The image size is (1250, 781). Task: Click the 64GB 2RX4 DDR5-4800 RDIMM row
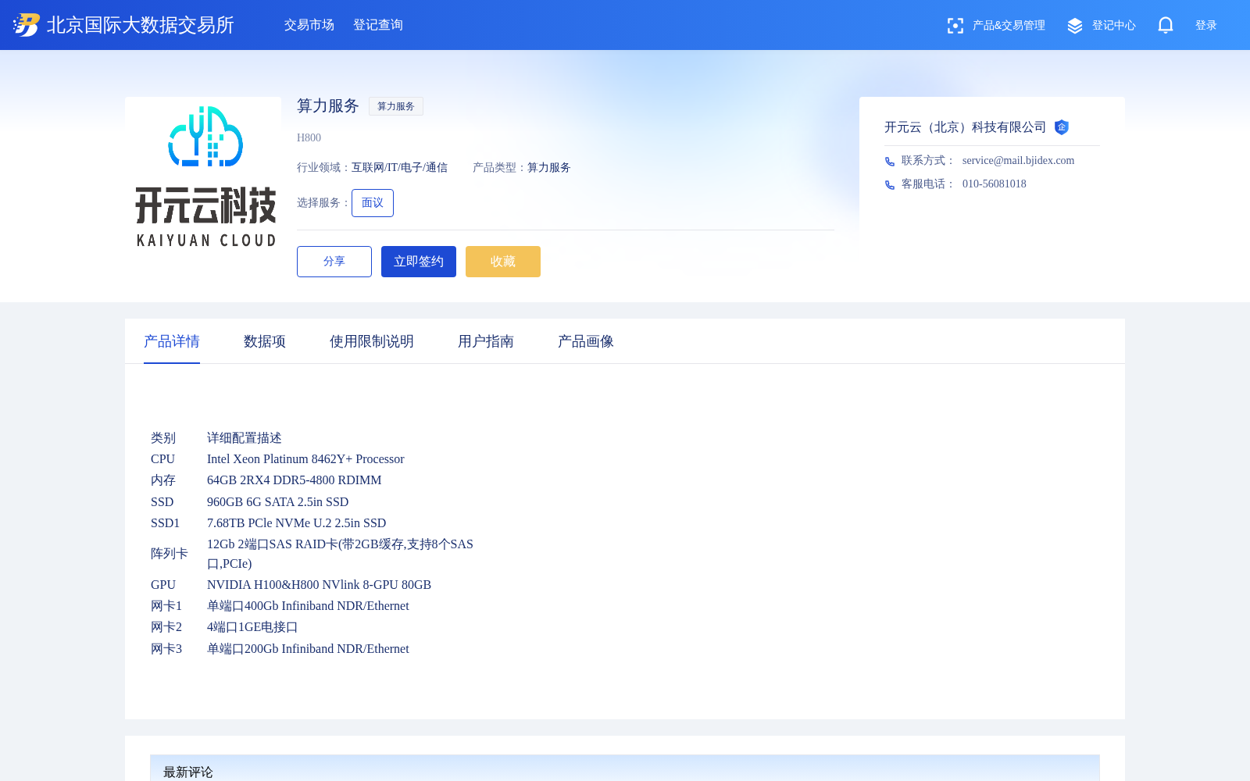tap(295, 480)
